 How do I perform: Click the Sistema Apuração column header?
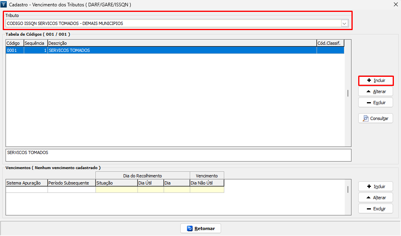click(27, 183)
